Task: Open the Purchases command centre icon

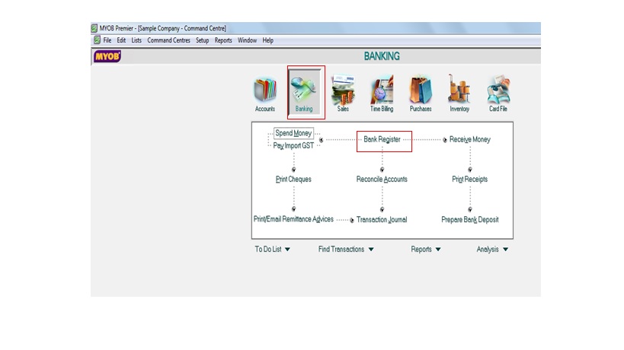Action: [421, 94]
